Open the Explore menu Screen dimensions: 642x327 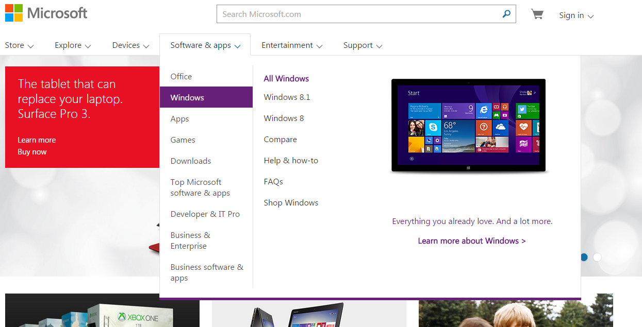click(73, 45)
